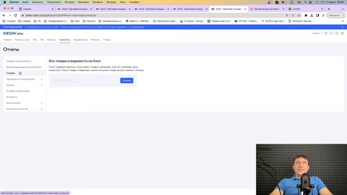Go forward to the next page
347x195 pixels.
(10, 16)
